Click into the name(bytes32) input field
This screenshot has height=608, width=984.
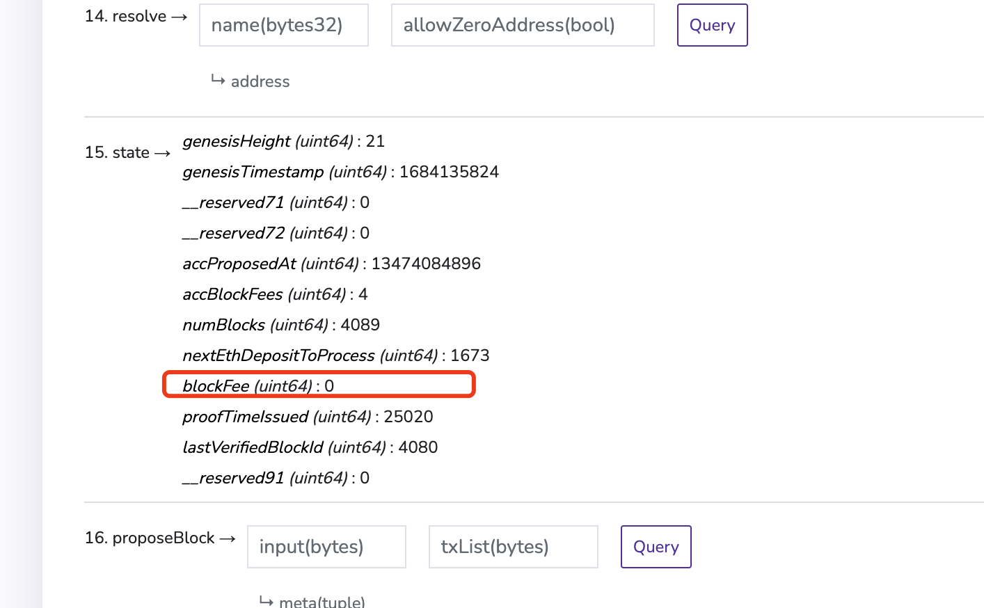(283, 24)
